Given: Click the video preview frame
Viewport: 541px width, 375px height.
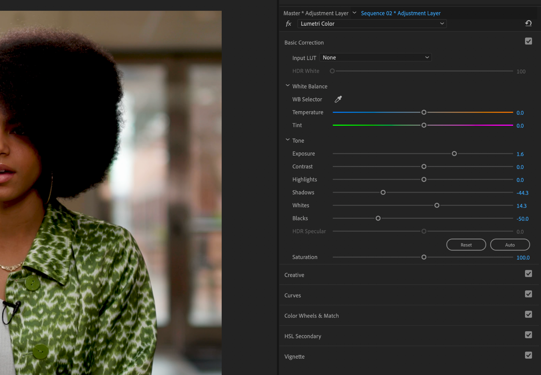Looking at the screenshot, I should tap(110, 193).
